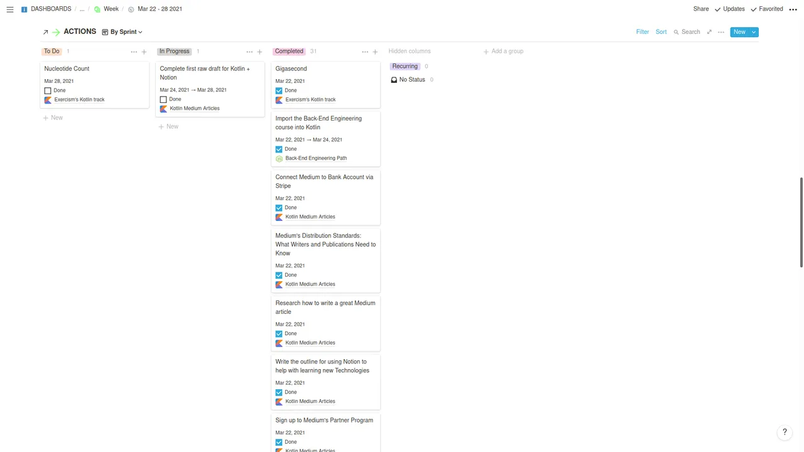804x452 pixels.
Task: Click the Updates checkmark icon
Action: pyautogui.click(x=717, y=9)
